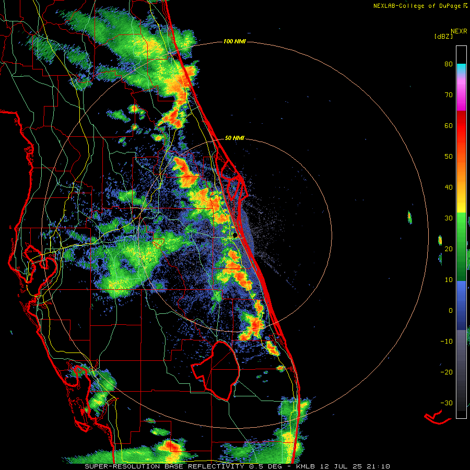This screenshot has height=470, width=470.
Task: Select the 50 value on the dBZ scale
Action: coord(449,157)
